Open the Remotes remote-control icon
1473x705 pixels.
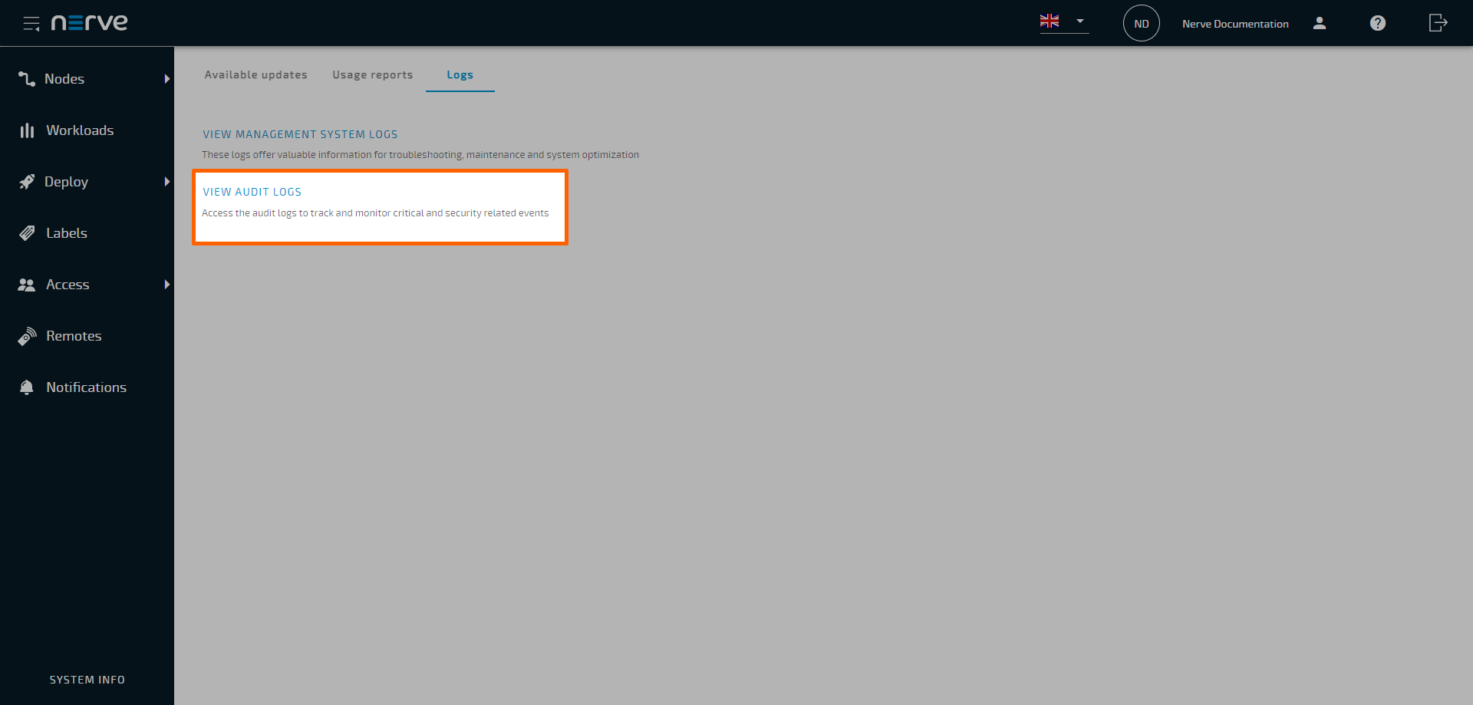[27, 335]
